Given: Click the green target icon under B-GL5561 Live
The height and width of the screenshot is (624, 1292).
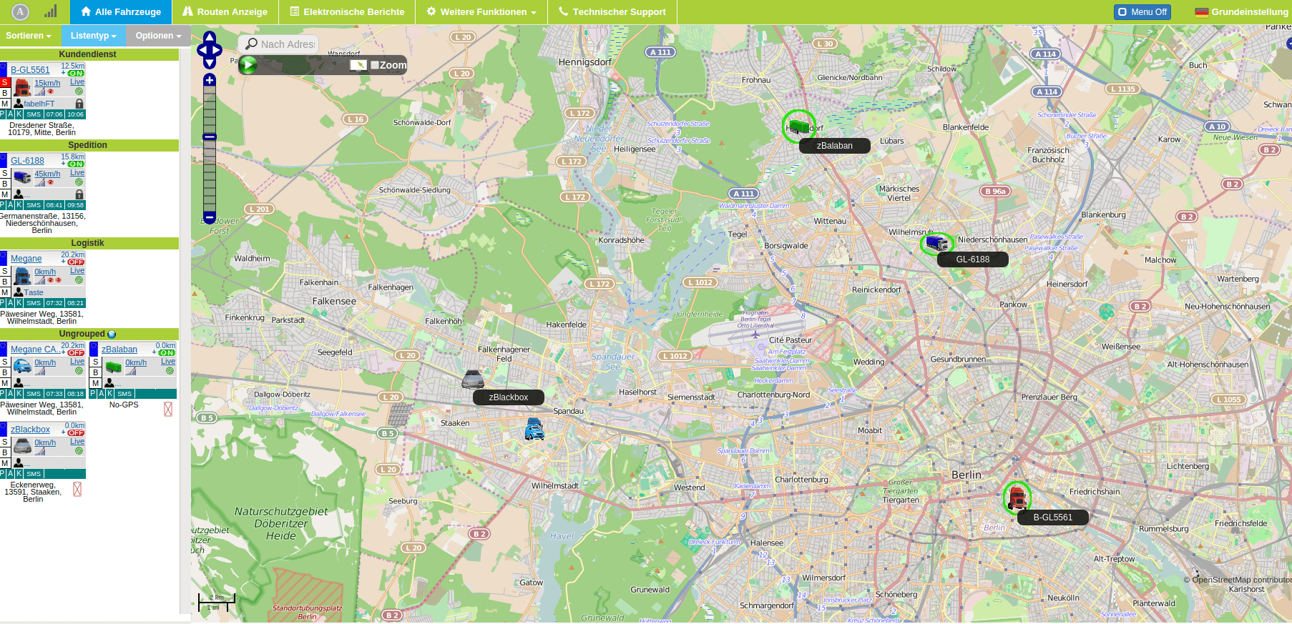Looking at the screenshot, I should [x=79, y=91].
